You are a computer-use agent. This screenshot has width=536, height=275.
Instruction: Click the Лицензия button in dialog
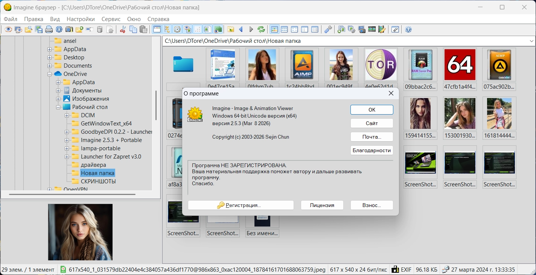click(322, 205)
